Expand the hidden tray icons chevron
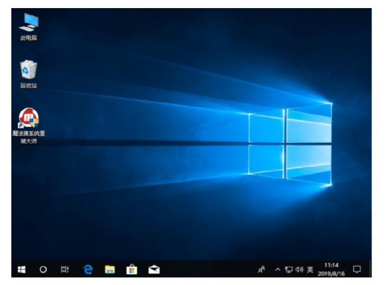 point(278,269)
